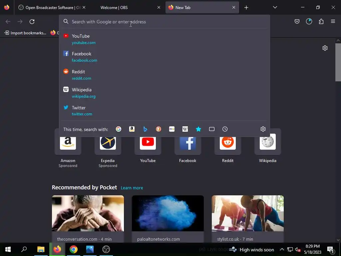Image resolution: width=341 pixels, height=256 pixels.
Task: Open Firefox View pinned icon
Action: pyautogui.click(x=7, y=7)
